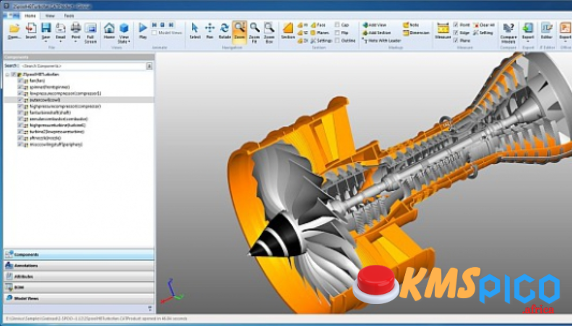Viewport: 572px width, 326px height.
Task: Click the Save floppy disk icon
Action: [x=46, y=28]
